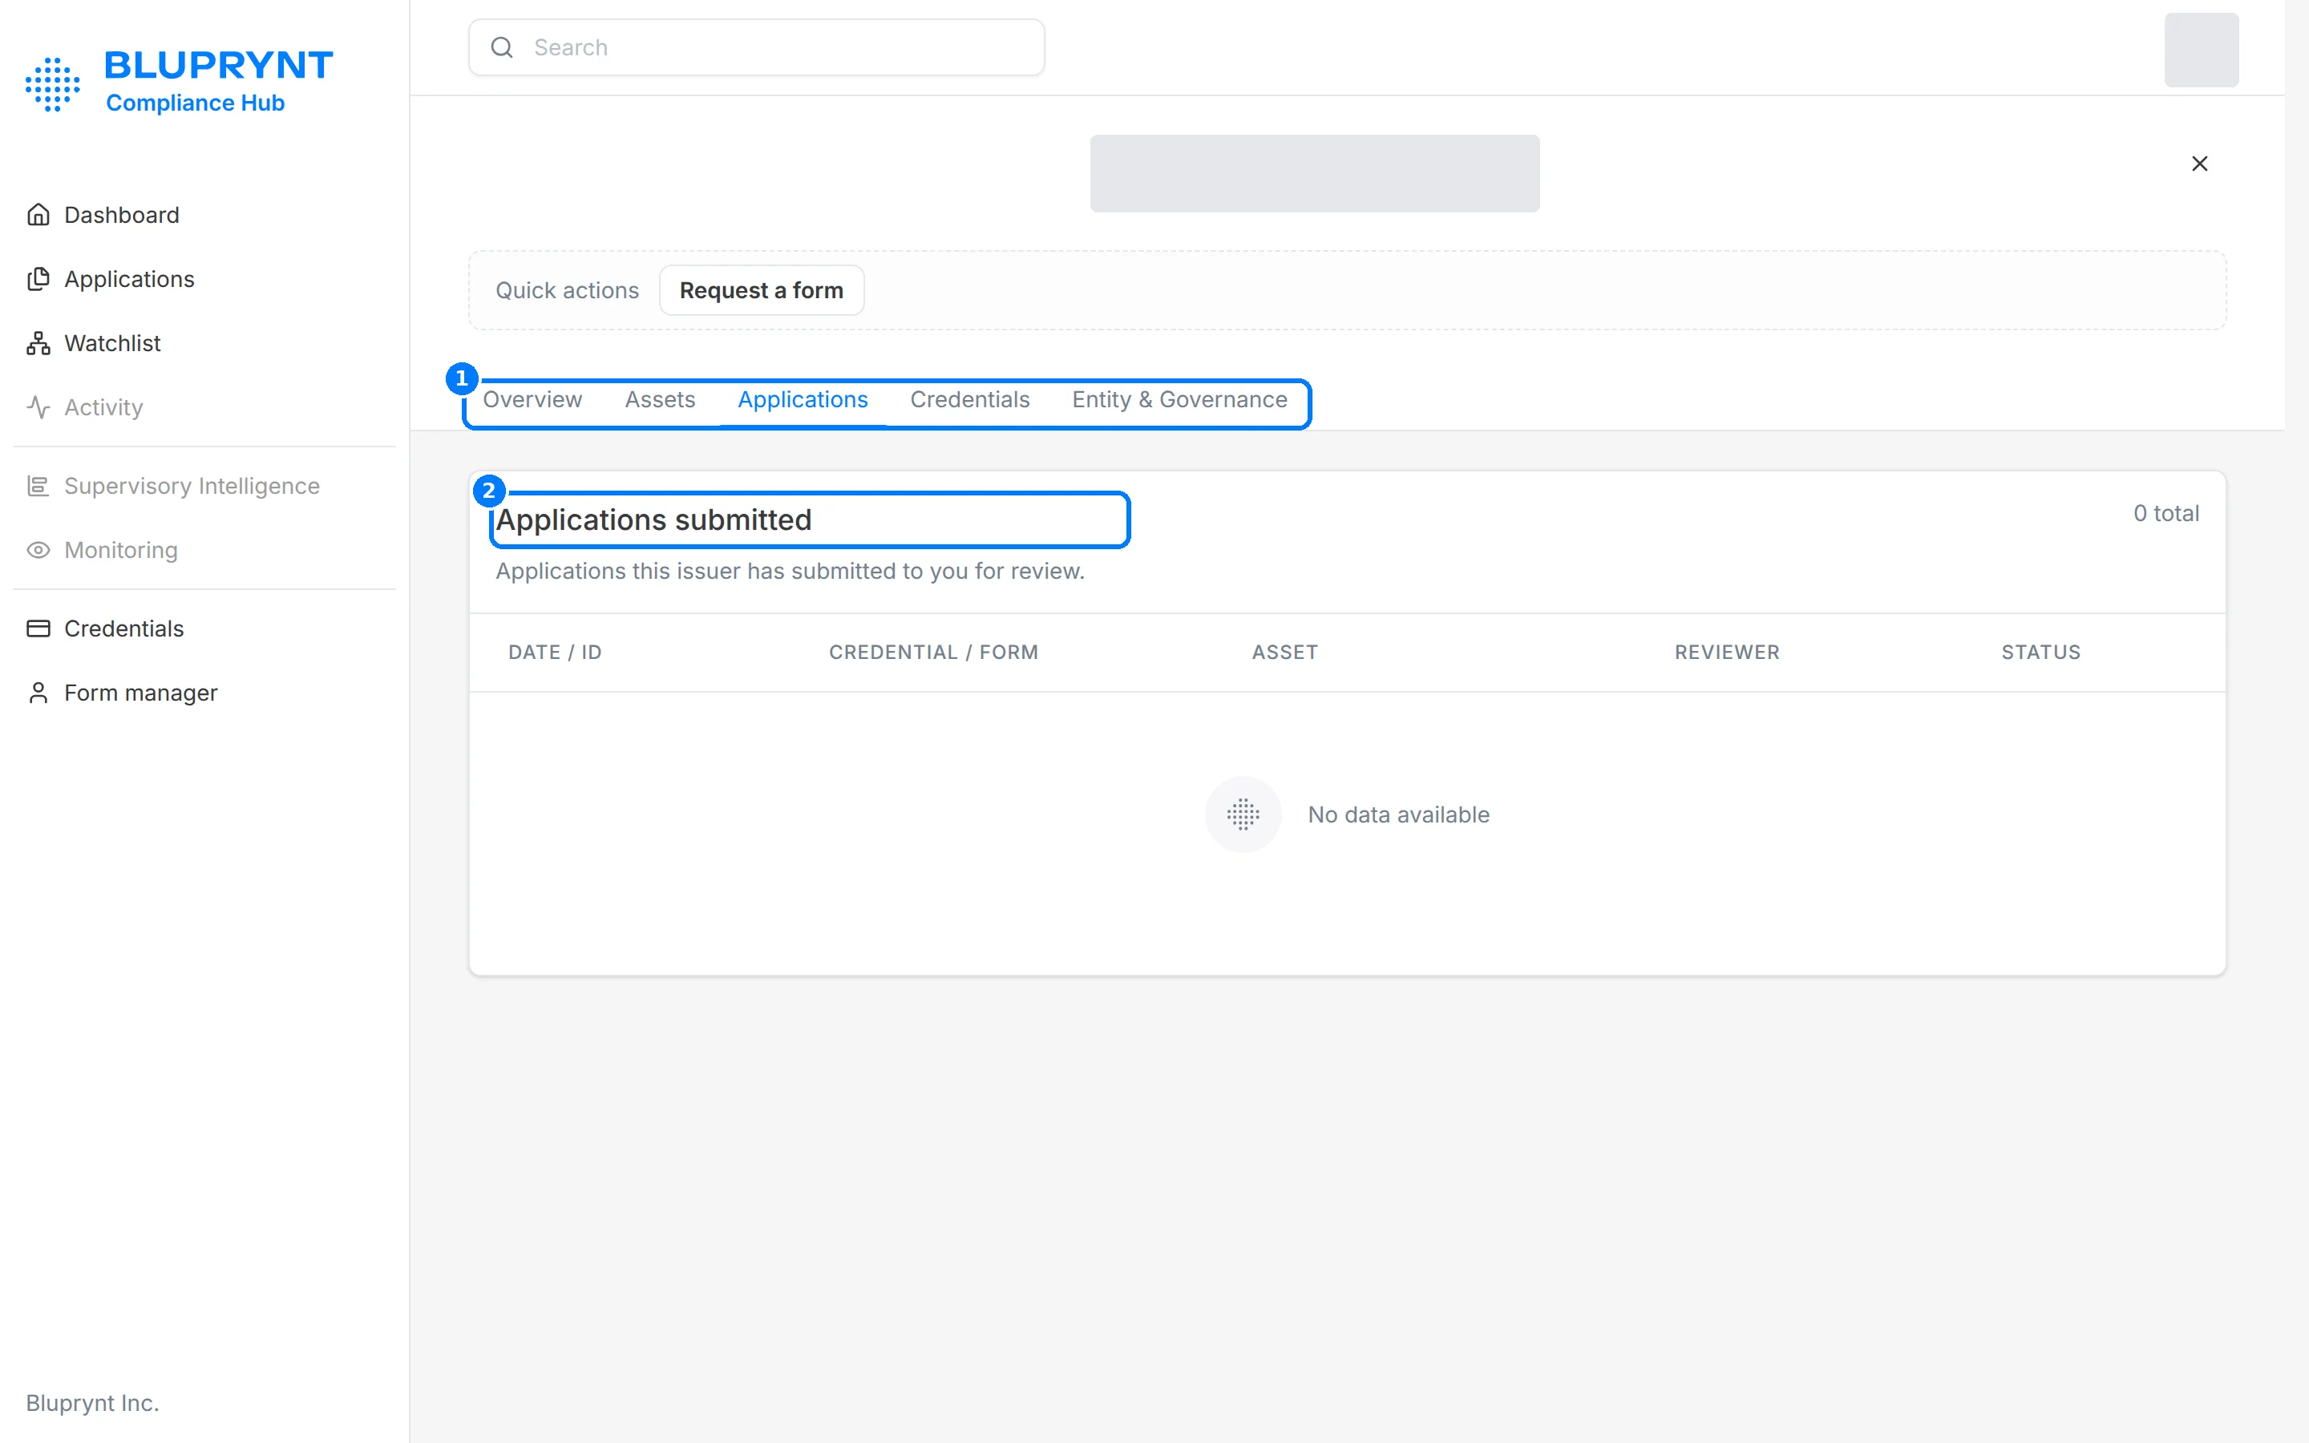Click the Dashboard home icon

[x=38, y=215]
